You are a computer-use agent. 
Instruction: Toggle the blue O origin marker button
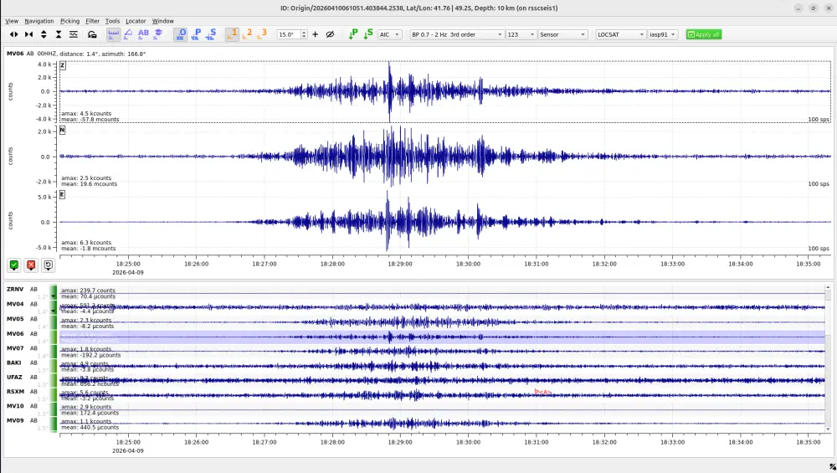click(x=182, y=34)
